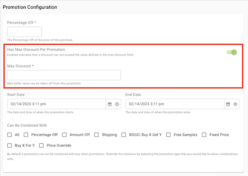This screenshot has height=176, width=248.
Task: Click the 'By default a promotion' help text
Action: pyautogui.click(x=122, y=157)
